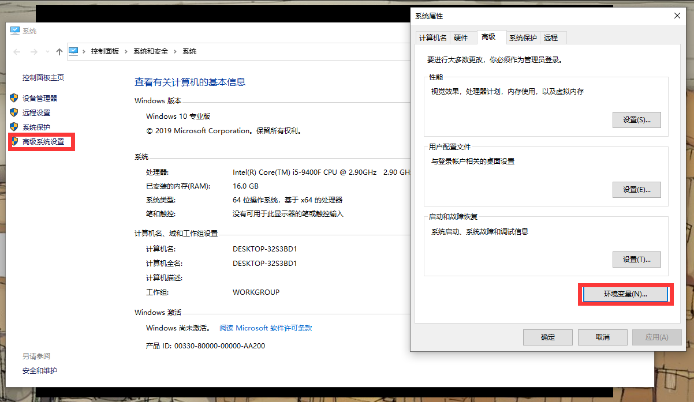694x402 pixels.
Task: Click 控制面板 breadcrumb in address bar
Action: click(x=105, y=51)
